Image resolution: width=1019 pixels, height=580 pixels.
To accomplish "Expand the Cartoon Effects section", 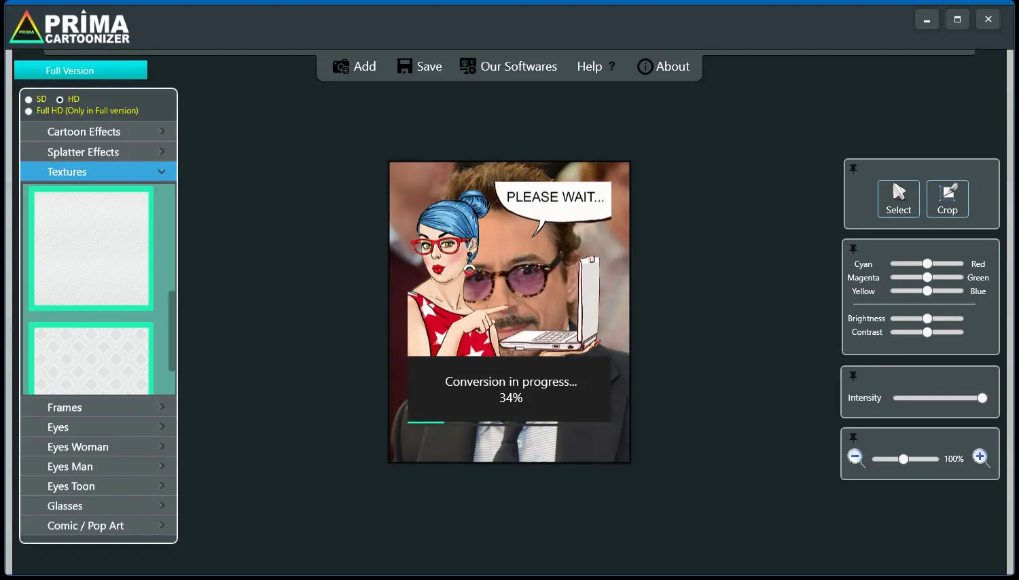I will pos(99,132).
